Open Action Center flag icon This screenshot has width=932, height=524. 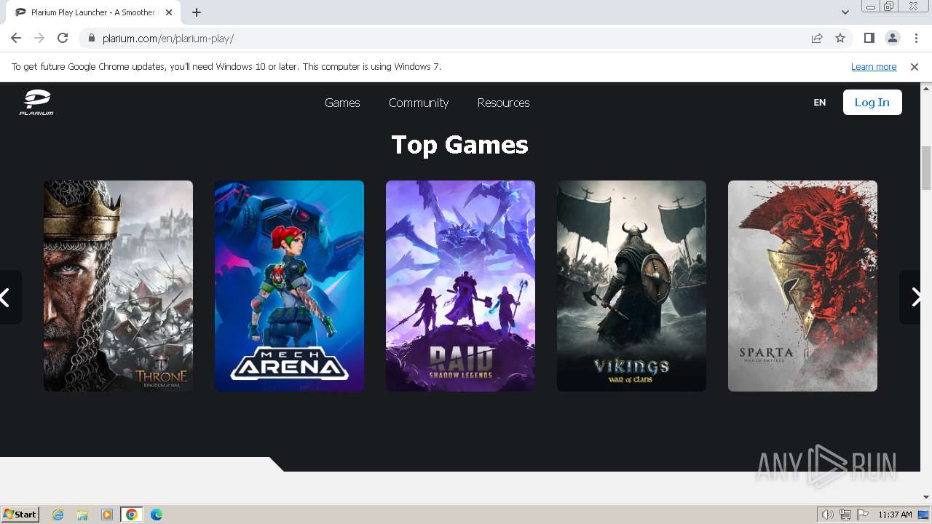click(862, 515)
